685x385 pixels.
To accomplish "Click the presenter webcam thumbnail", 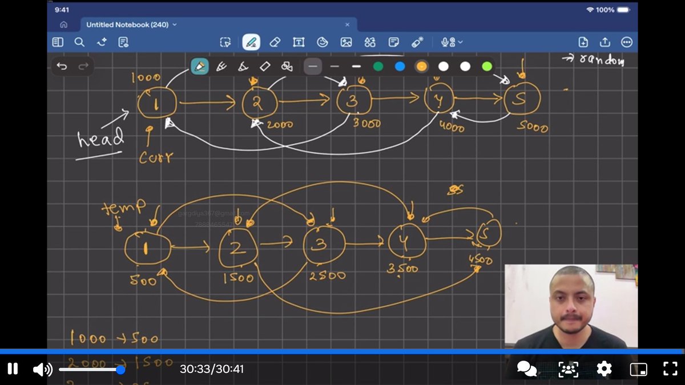I will pos(571,306).
